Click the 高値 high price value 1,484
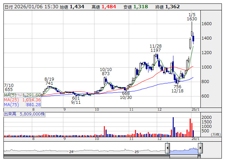Viewport: 226px width, 162px height. (x=108, y=7)
